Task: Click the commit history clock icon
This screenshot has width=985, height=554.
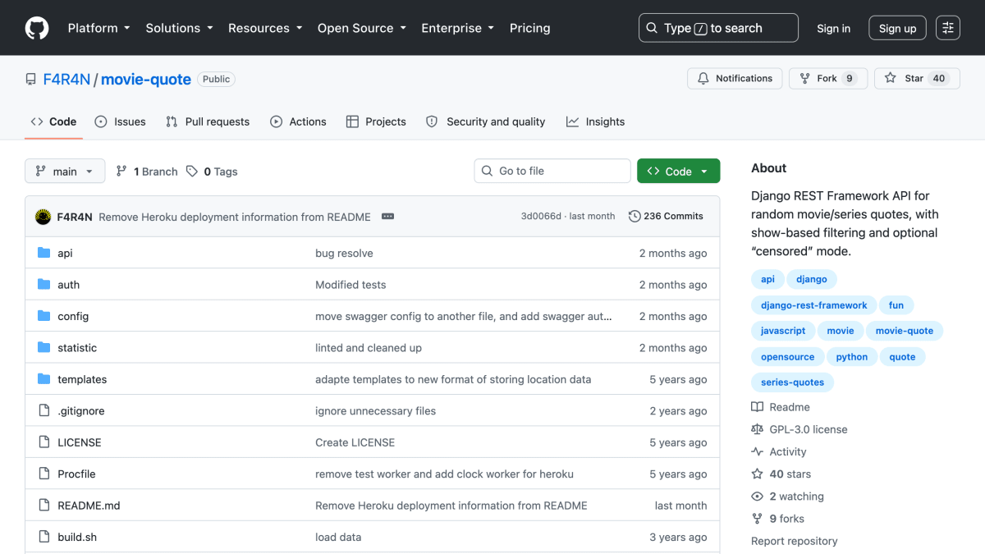Action: click(635, 217)
